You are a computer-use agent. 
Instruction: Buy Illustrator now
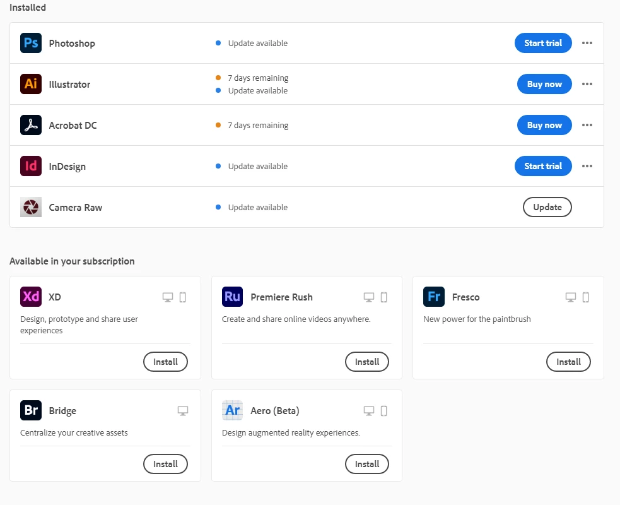tap(544, 84)
